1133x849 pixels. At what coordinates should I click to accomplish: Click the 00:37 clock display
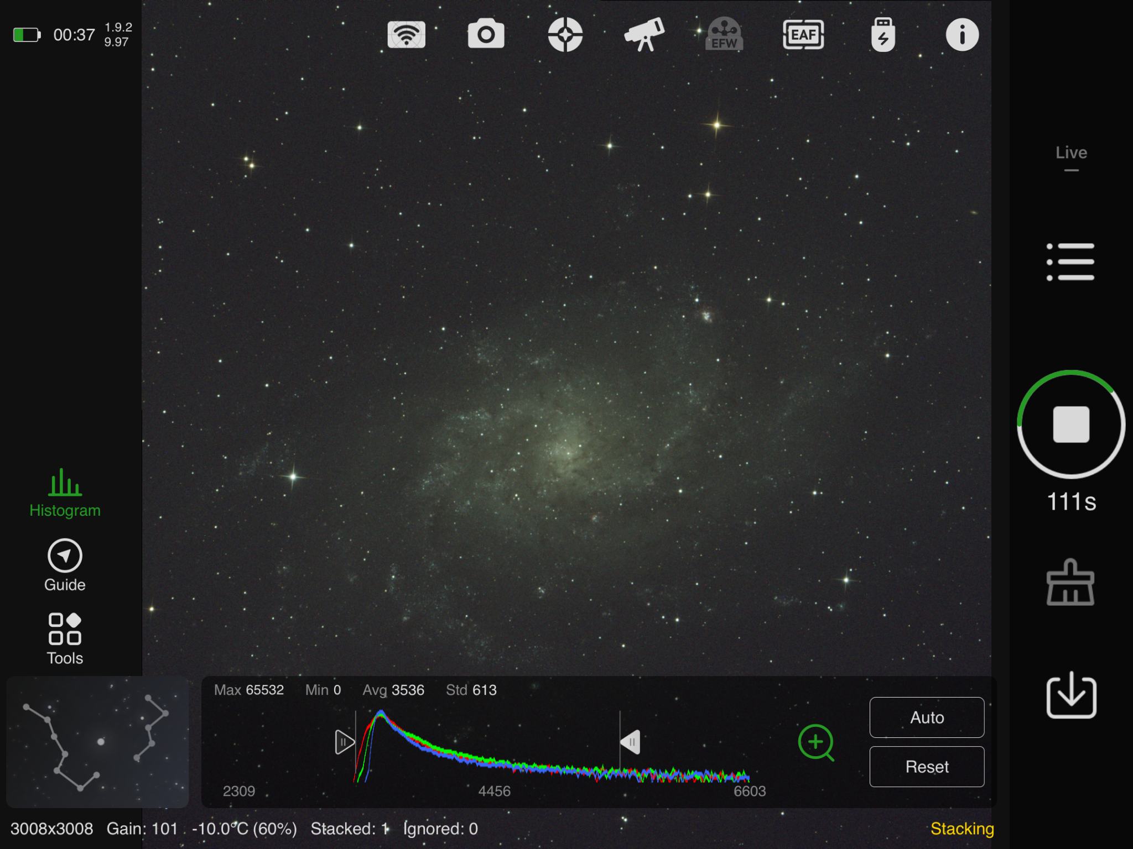(x=74, y=35)
